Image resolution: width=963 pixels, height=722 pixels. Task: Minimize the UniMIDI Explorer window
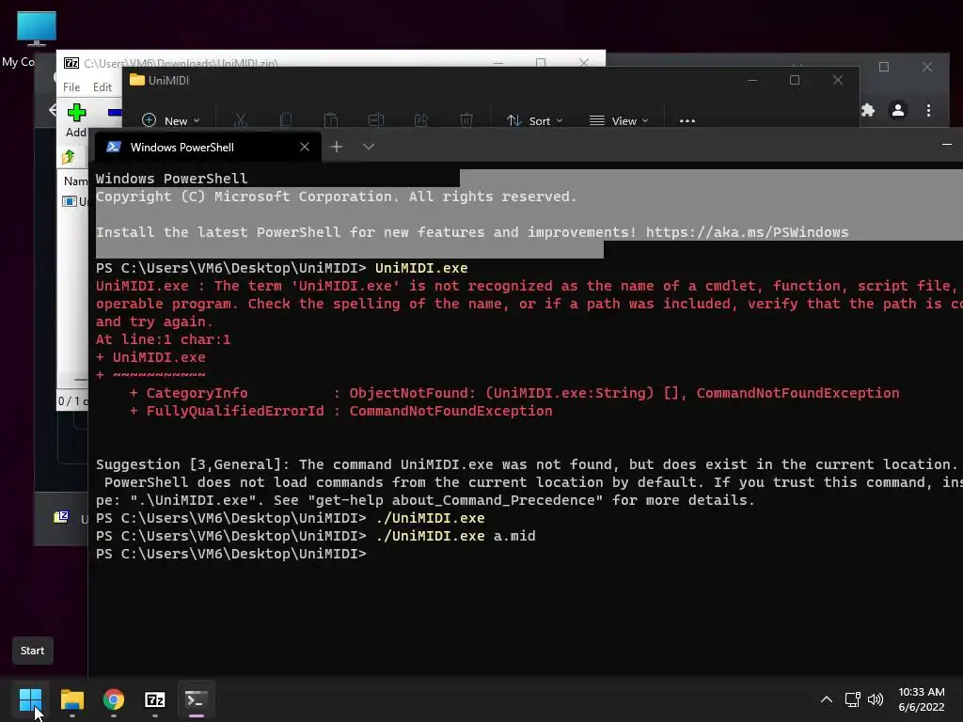(x=751, y=80)
